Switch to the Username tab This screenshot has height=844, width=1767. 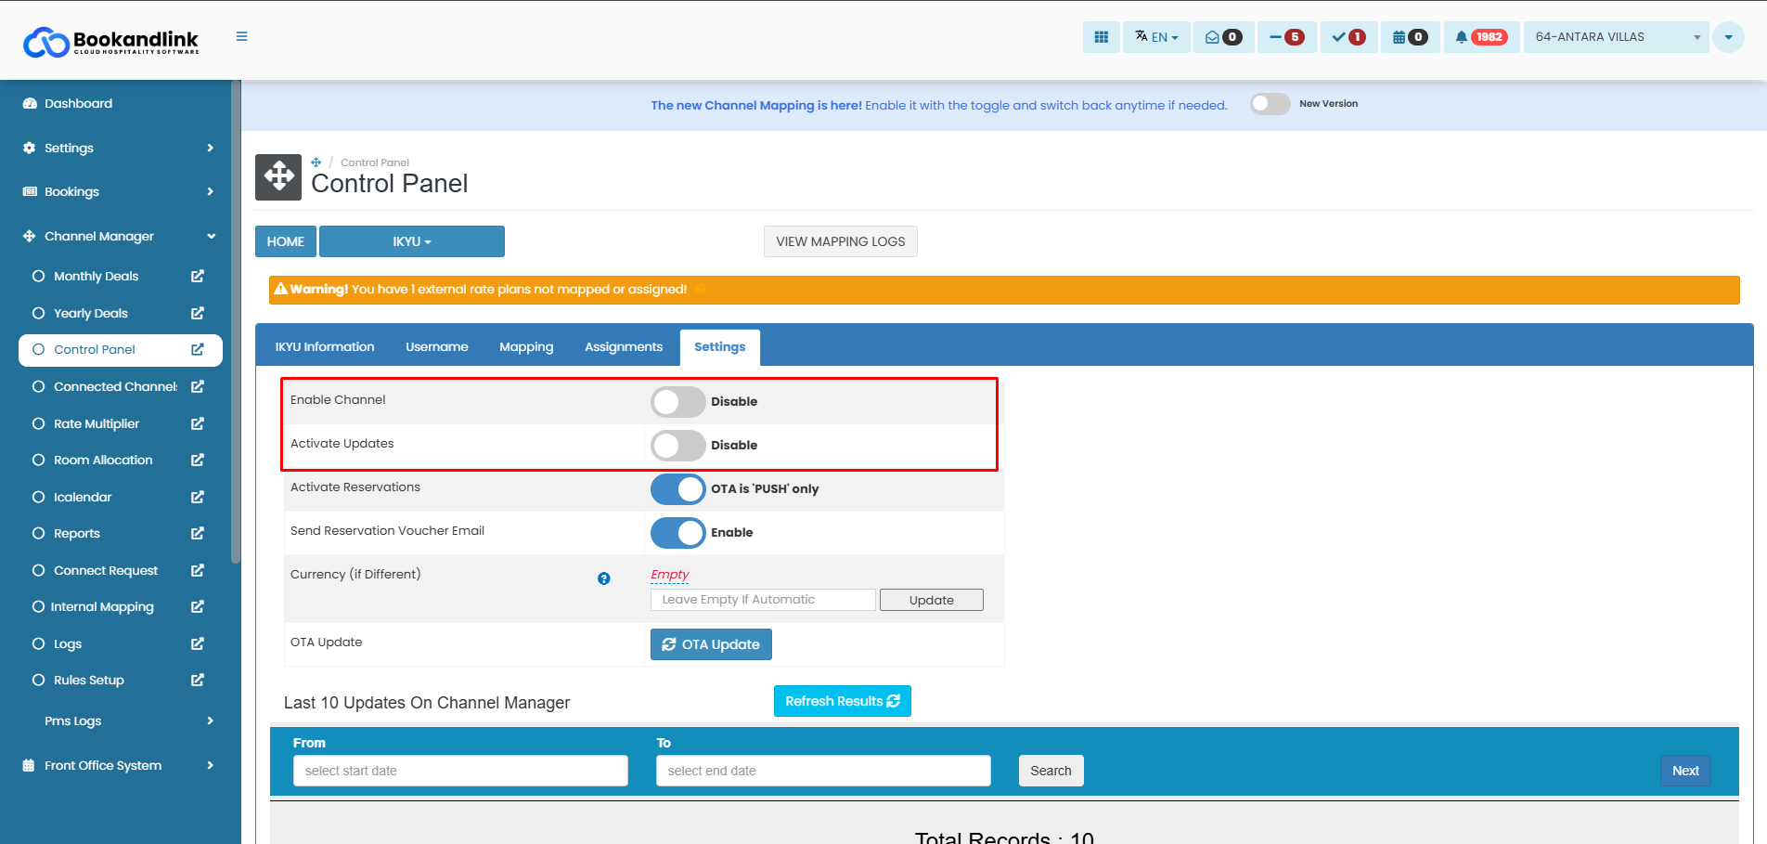(437, 347)
